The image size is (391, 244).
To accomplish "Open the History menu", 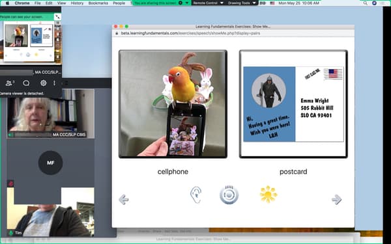I will pos(77,3).
